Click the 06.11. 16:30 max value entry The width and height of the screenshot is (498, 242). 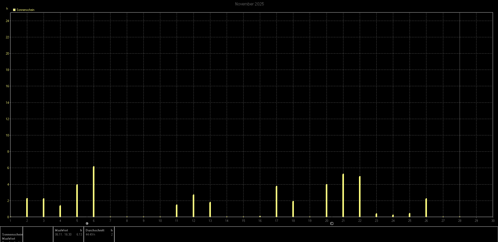point(63,234)
